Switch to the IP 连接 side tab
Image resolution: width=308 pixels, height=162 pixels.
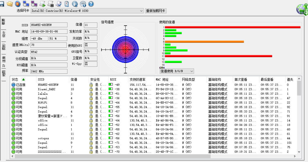(3, 61)
